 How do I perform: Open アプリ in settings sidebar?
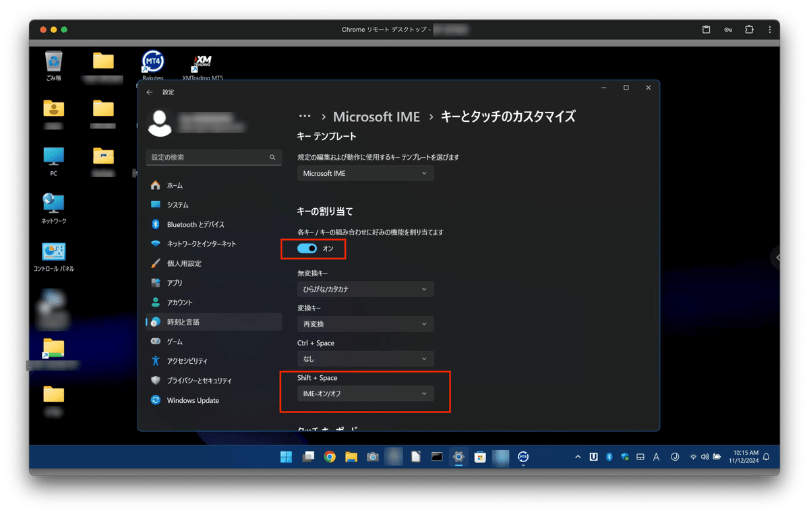click(x=214, y=283)
